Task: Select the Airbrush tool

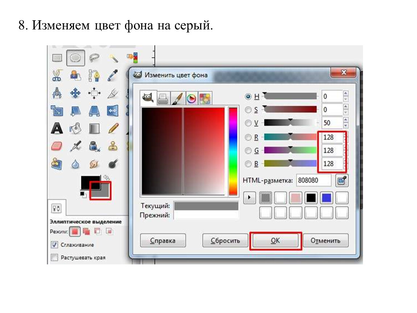Action: (75, 146)
